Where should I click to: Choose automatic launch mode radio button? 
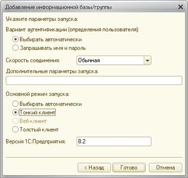15,104
